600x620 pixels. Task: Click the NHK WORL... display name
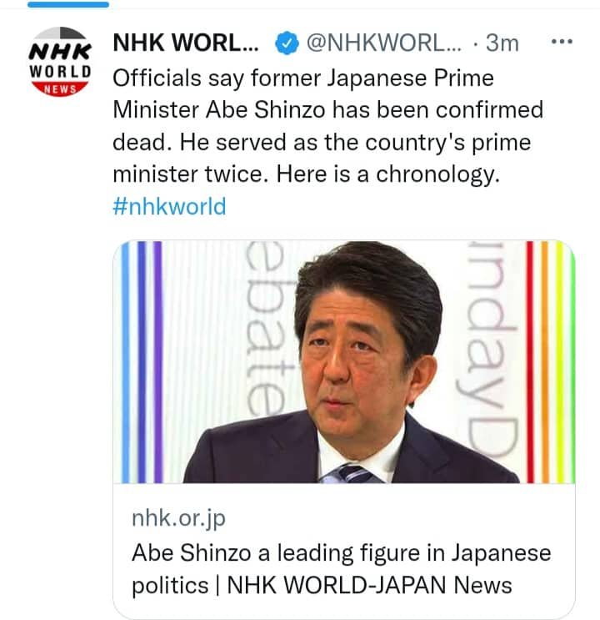186,43
